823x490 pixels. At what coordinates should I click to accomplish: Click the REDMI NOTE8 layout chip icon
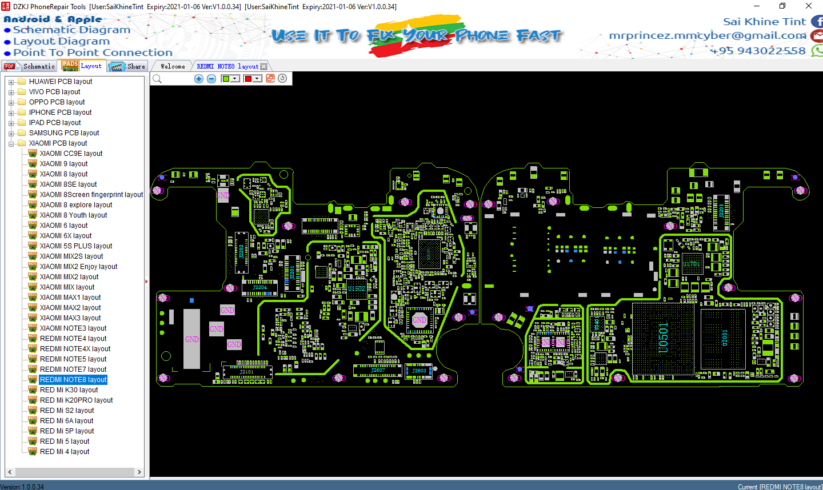(x=33, y=380)
